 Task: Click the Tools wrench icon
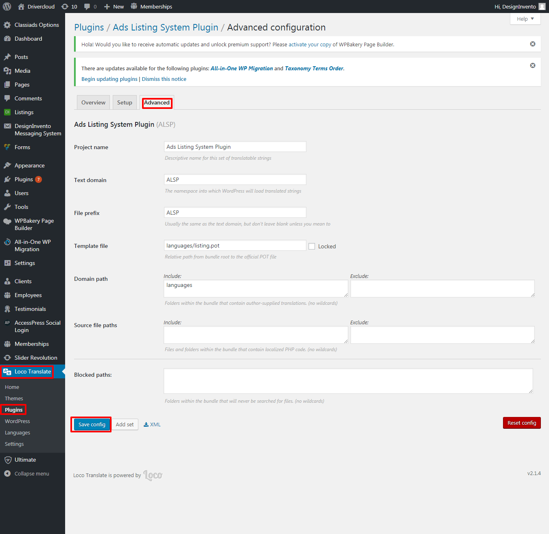tap(7, 207)
